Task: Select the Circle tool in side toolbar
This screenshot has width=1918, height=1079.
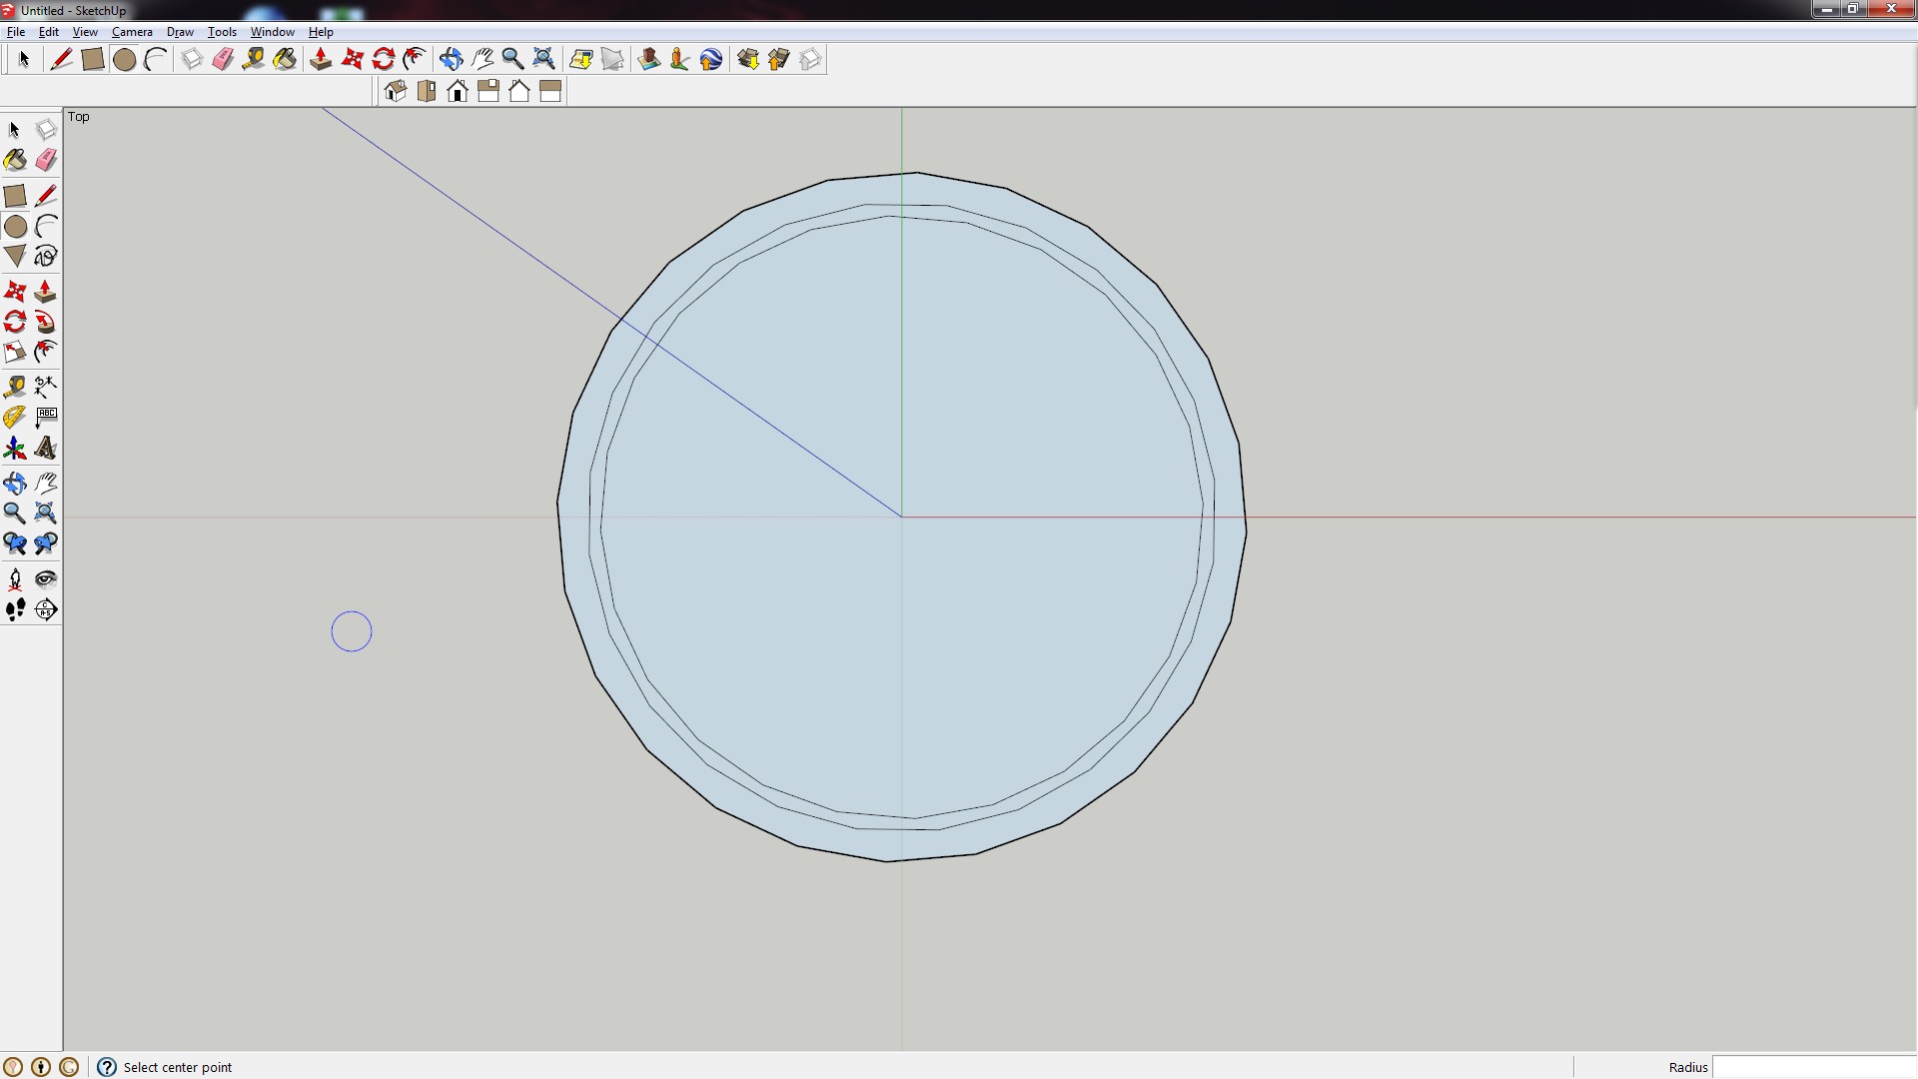Action: pos(15,227)
